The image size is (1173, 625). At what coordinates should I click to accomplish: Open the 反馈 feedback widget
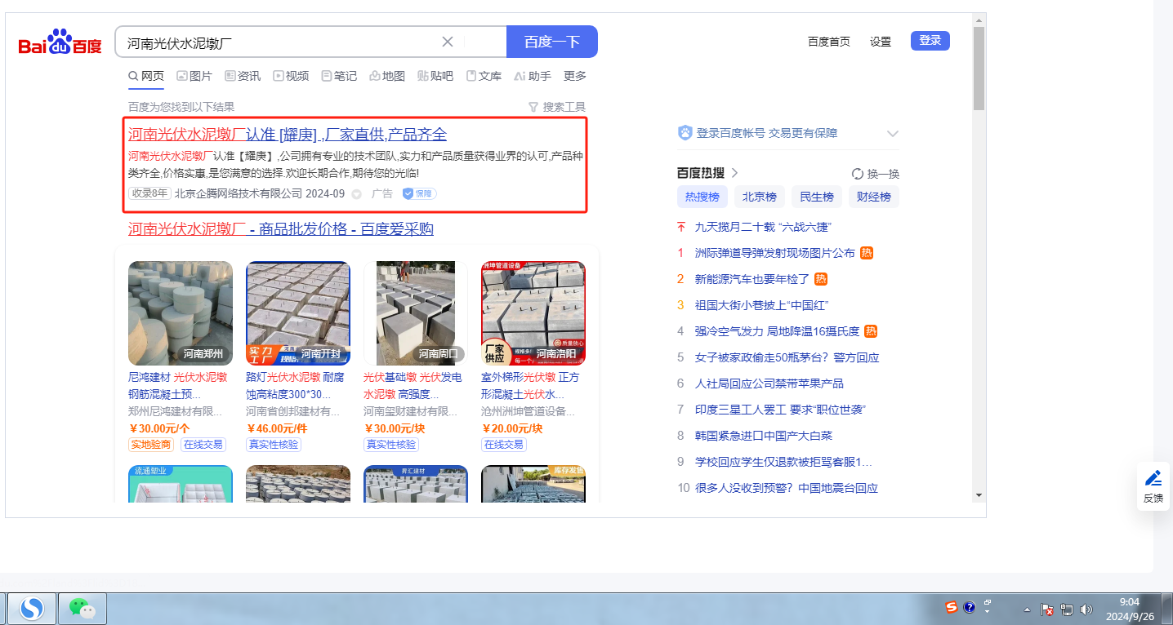point(1153,486)
